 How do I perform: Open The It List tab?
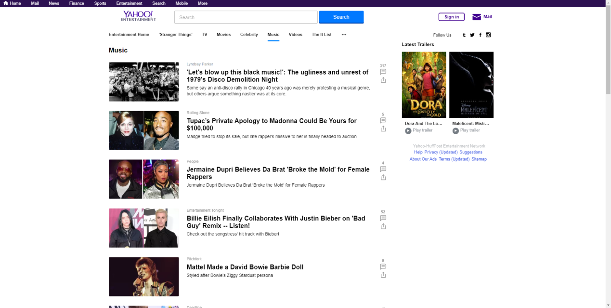(322, 35)
